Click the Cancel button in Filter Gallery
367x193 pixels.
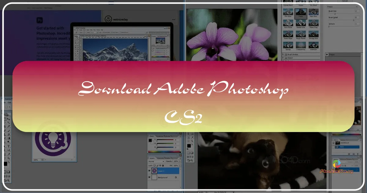pyautogui.click(x=345, y=1)
